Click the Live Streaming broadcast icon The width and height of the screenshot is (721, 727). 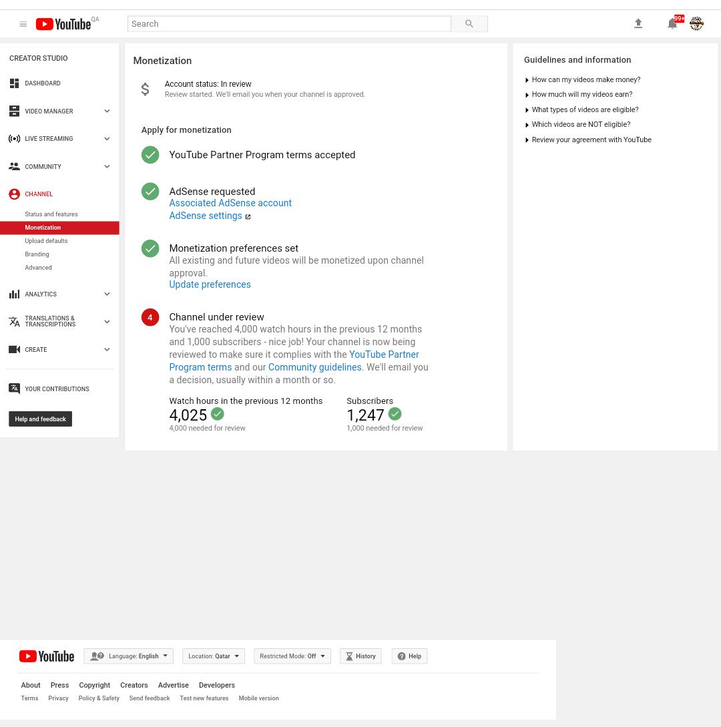coord(15,139)
